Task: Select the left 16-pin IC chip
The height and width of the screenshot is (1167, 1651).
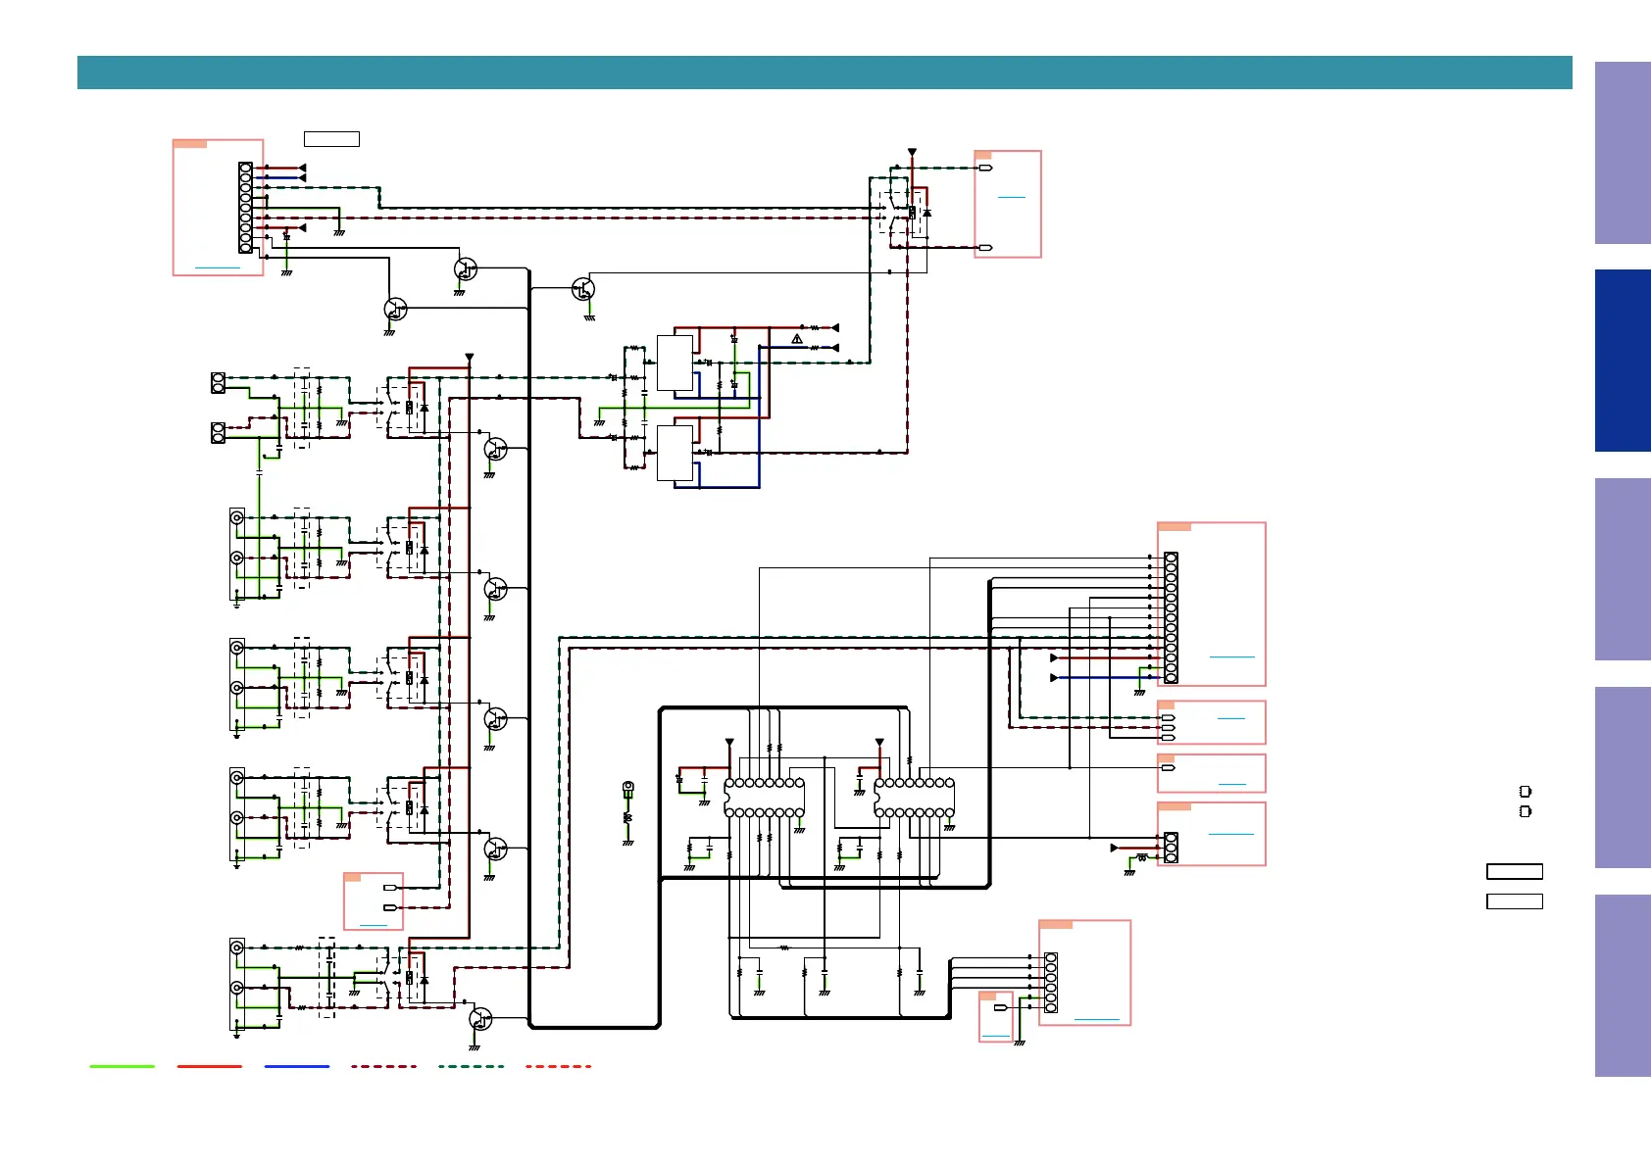Action: pyautogui.click(x=765, y=798)
